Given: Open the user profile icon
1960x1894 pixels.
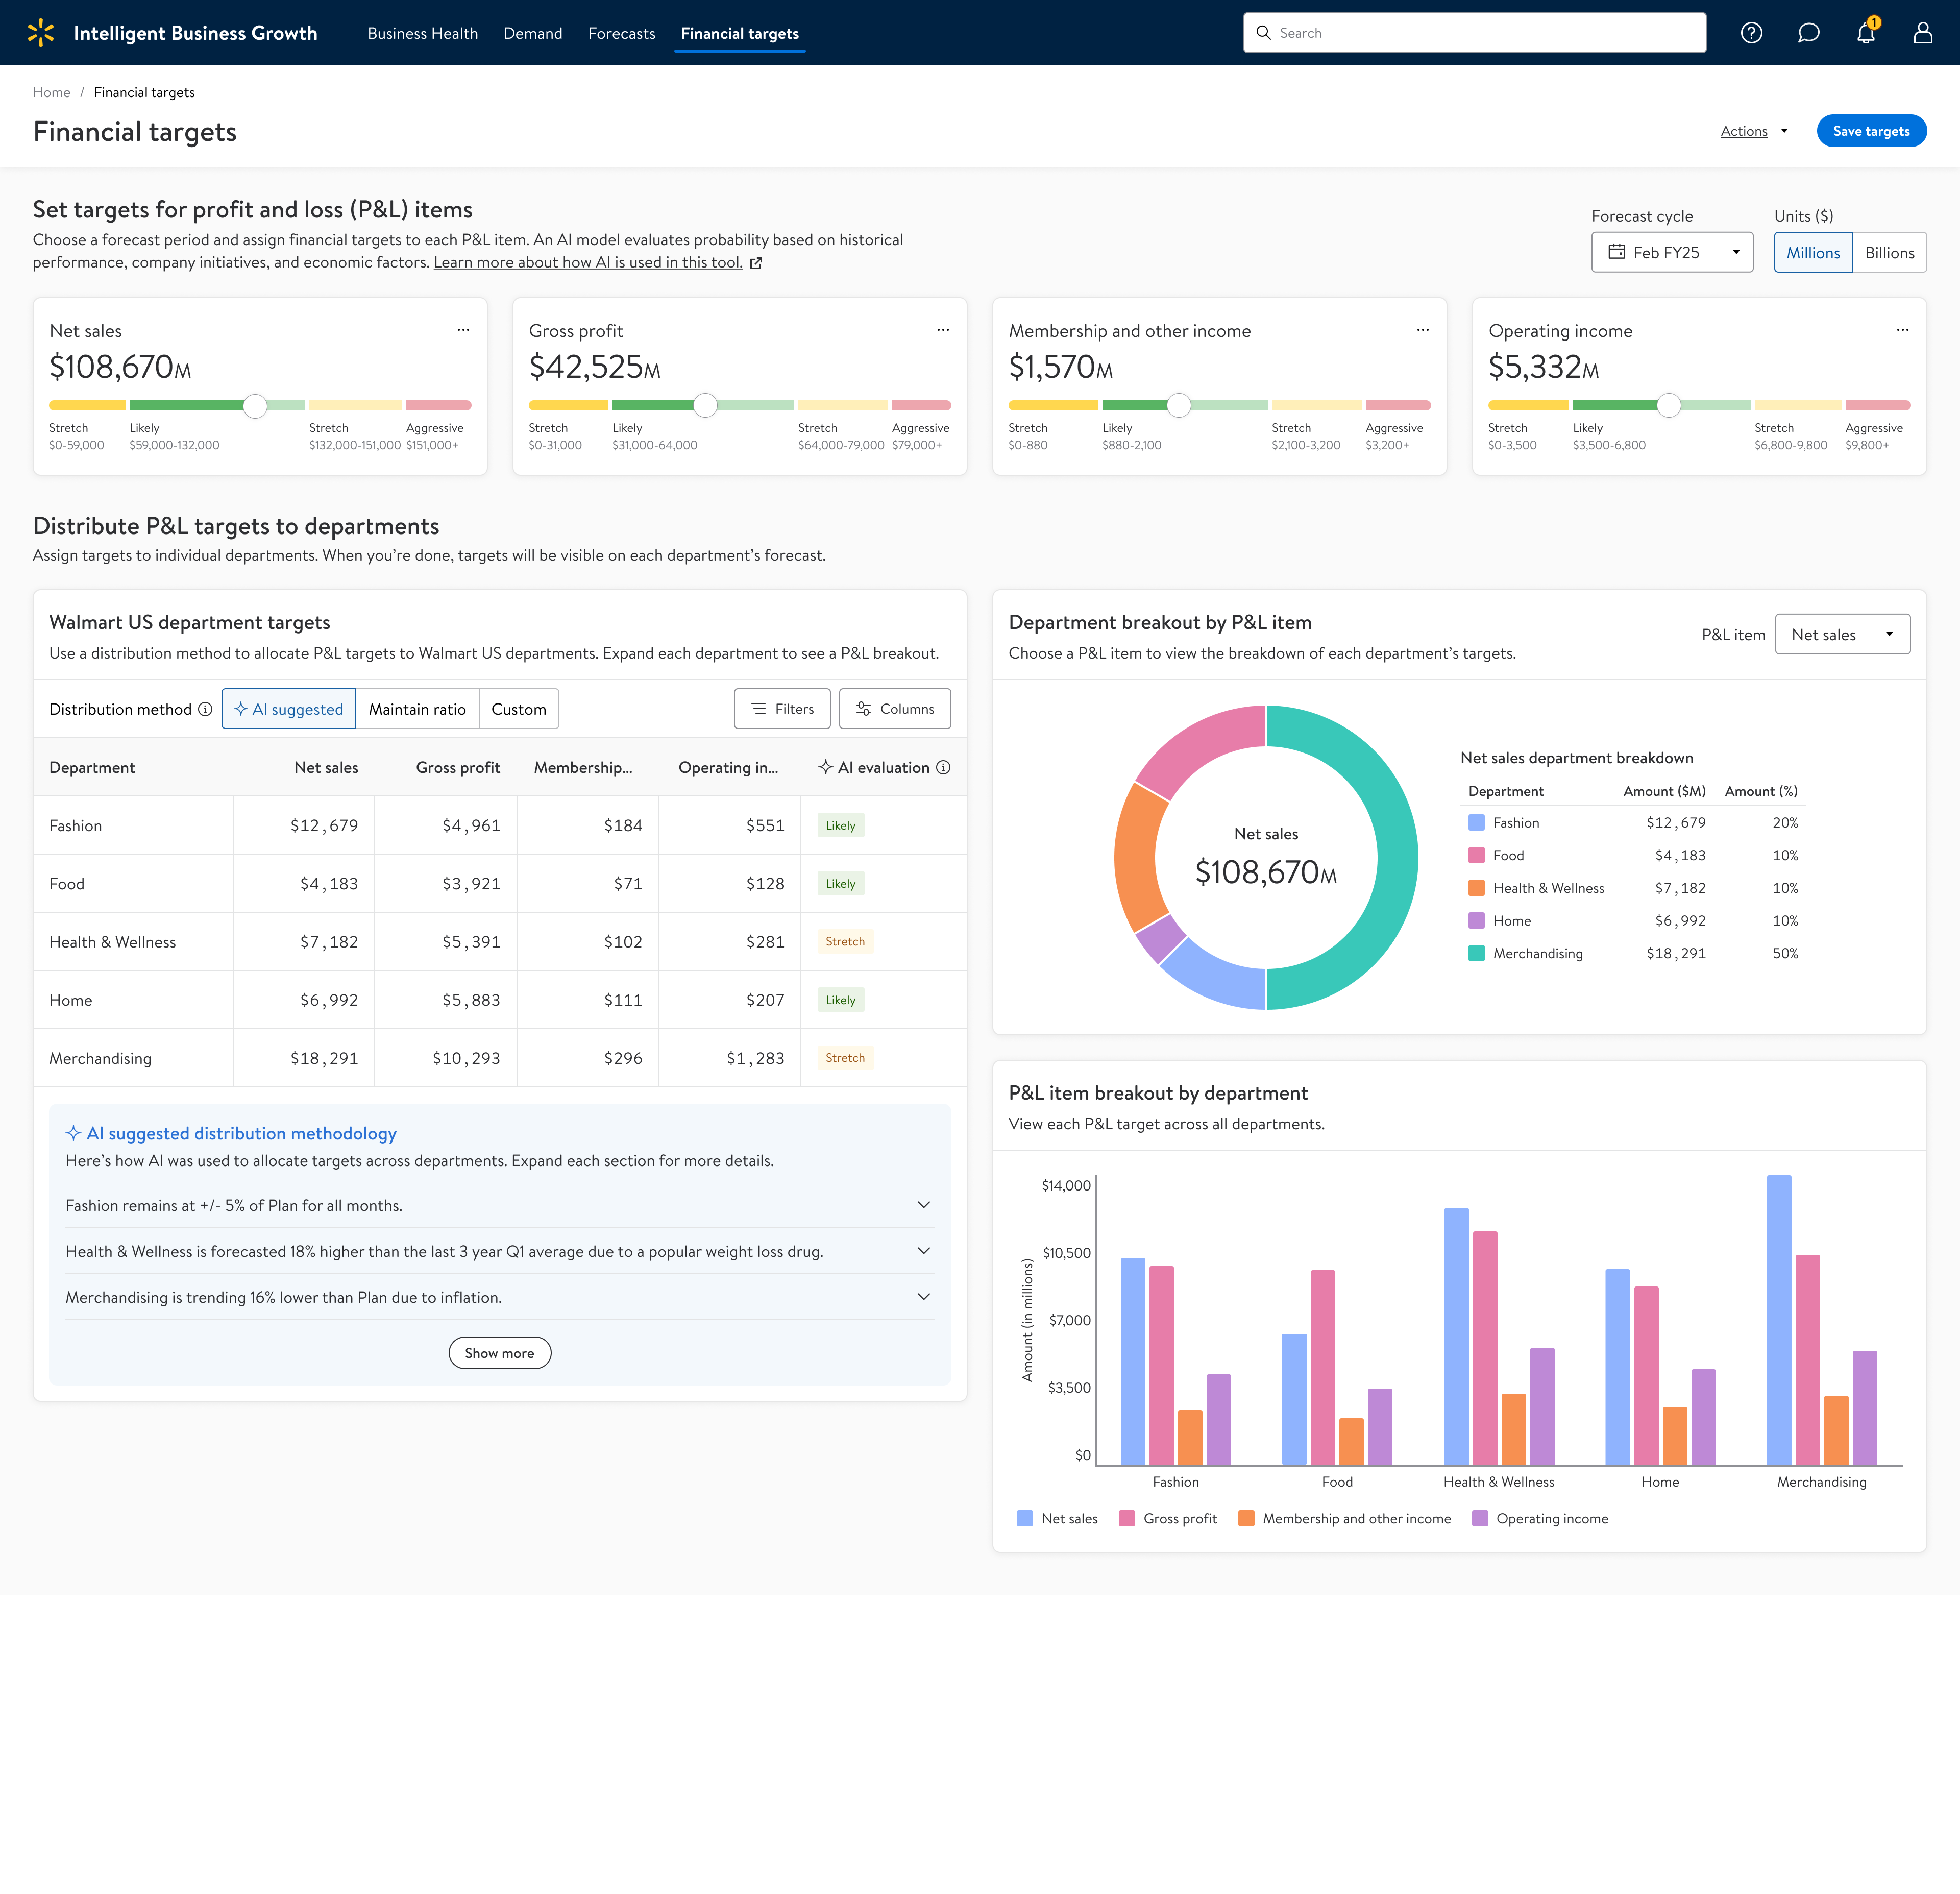Looking at the screenshot, I should click(1922, 33).
